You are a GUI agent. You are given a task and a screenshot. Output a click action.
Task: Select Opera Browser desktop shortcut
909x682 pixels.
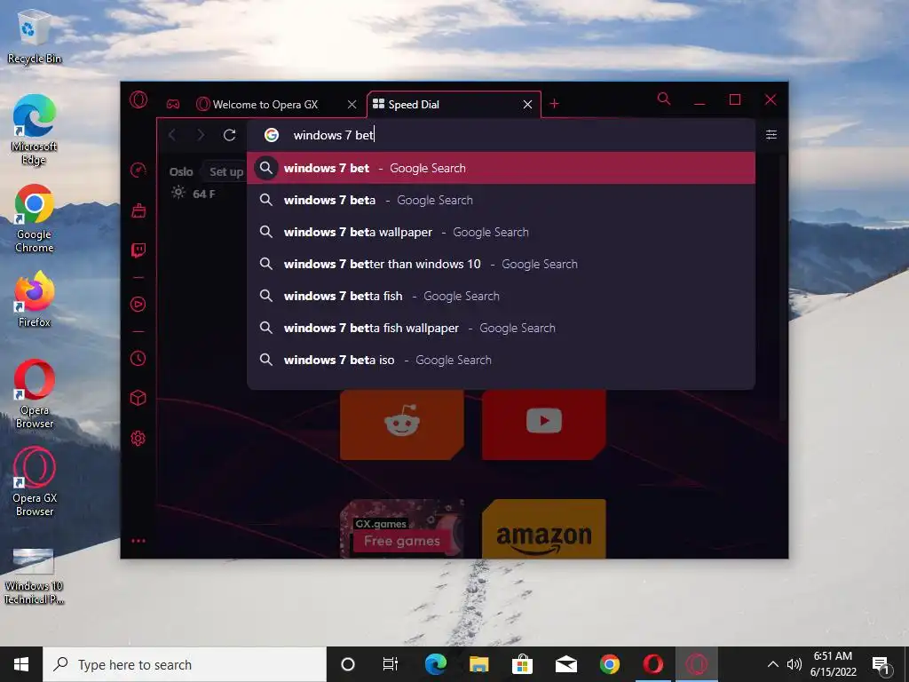pos(34,394)
